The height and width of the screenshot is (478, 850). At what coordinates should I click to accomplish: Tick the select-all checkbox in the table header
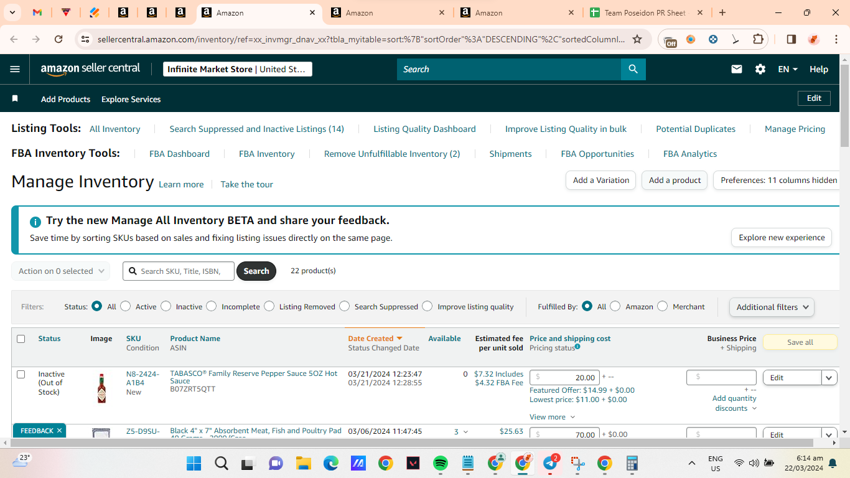[x=21, y=339]
